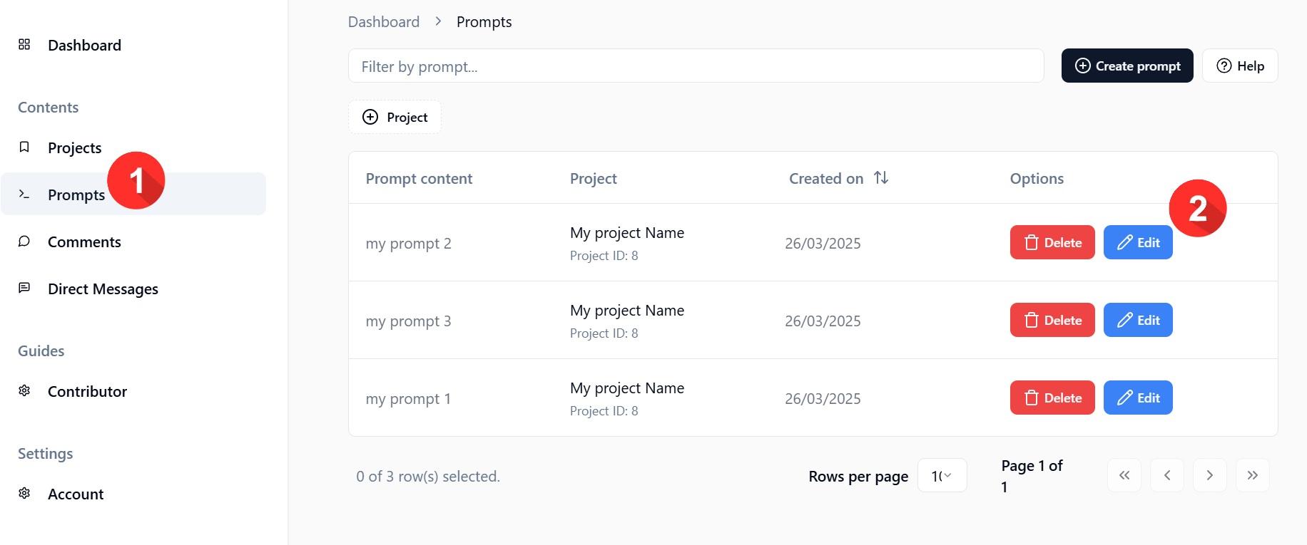
Task: Open Prompts in the sidebar
Action: pyautogui.click(x=76, y=194)
